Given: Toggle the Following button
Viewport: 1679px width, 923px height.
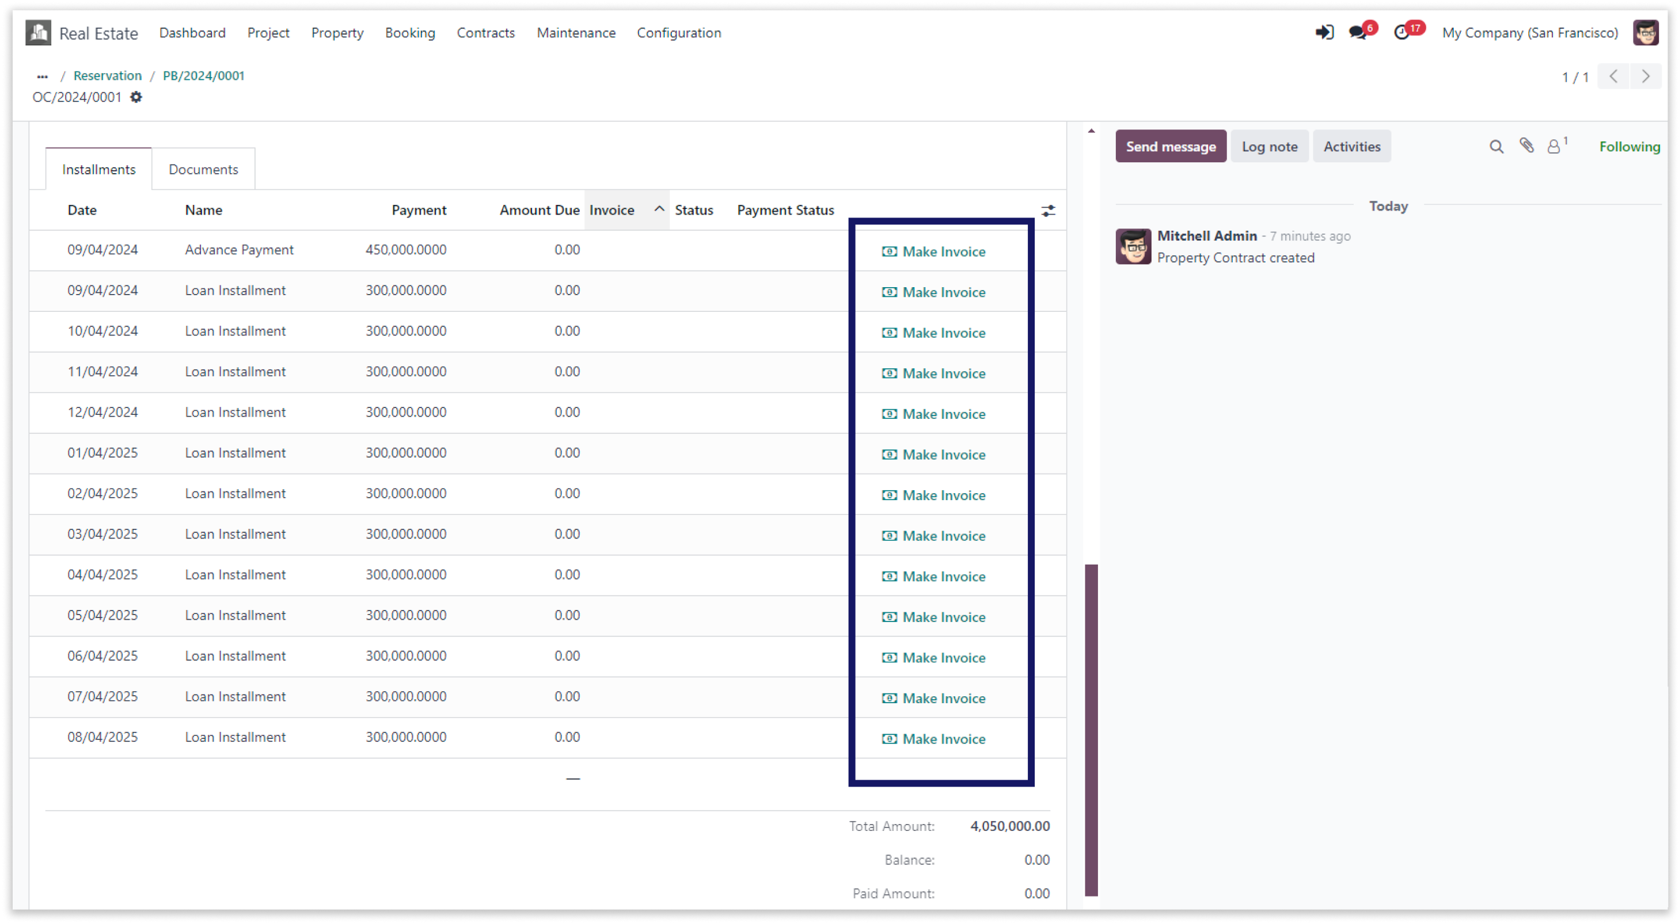Looking at the screenshot, I should click(x=1629, y=147).
